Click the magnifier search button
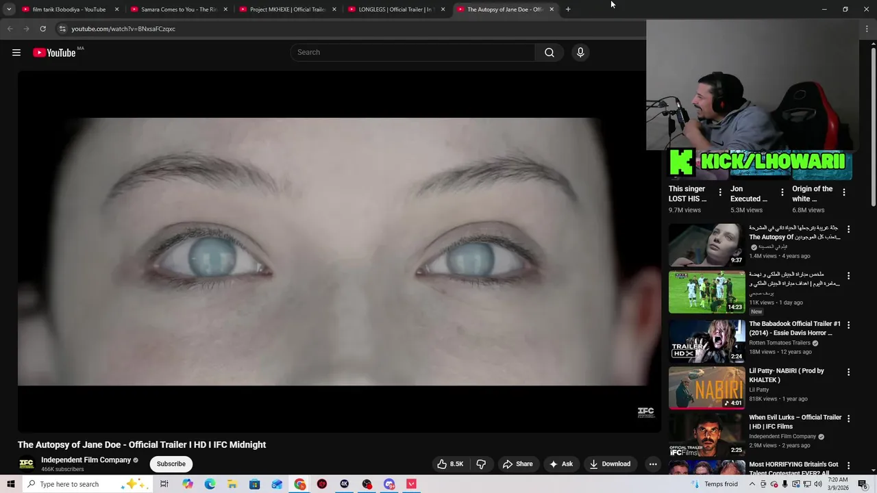Screen dimensions: 877x493 tap(549, 53)
